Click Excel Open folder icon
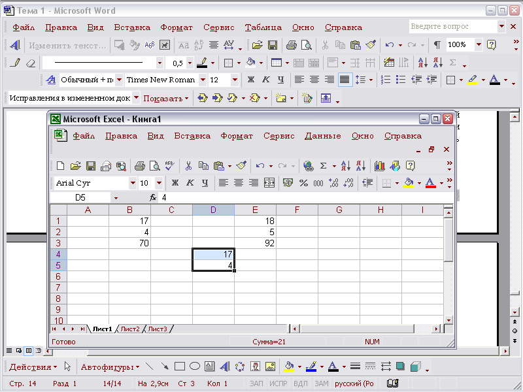The image size is (523, 392). (x=76, y=166)
